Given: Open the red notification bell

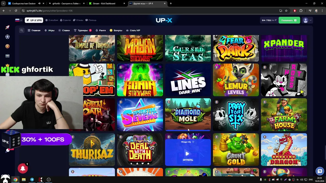Looking at the screenshot, I should click(x=23, y=168).
